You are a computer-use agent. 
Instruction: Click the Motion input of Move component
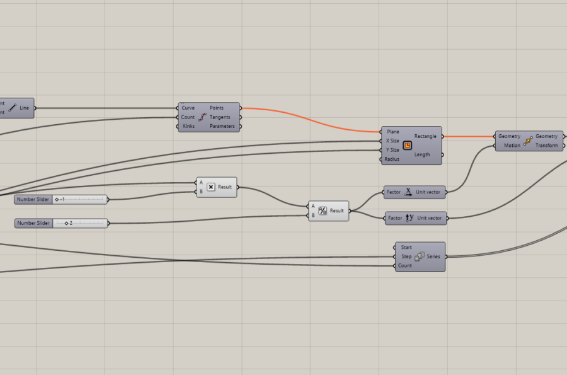(x=512, y=146)
